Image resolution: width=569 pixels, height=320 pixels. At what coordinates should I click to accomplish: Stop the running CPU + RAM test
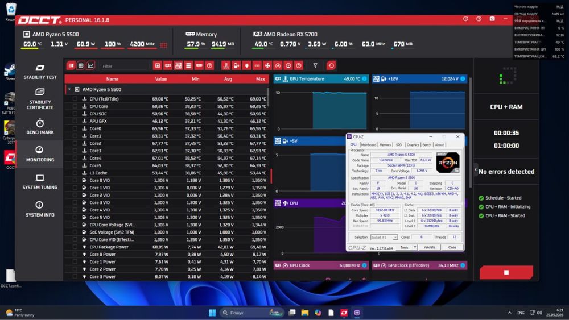pos(506,272)
